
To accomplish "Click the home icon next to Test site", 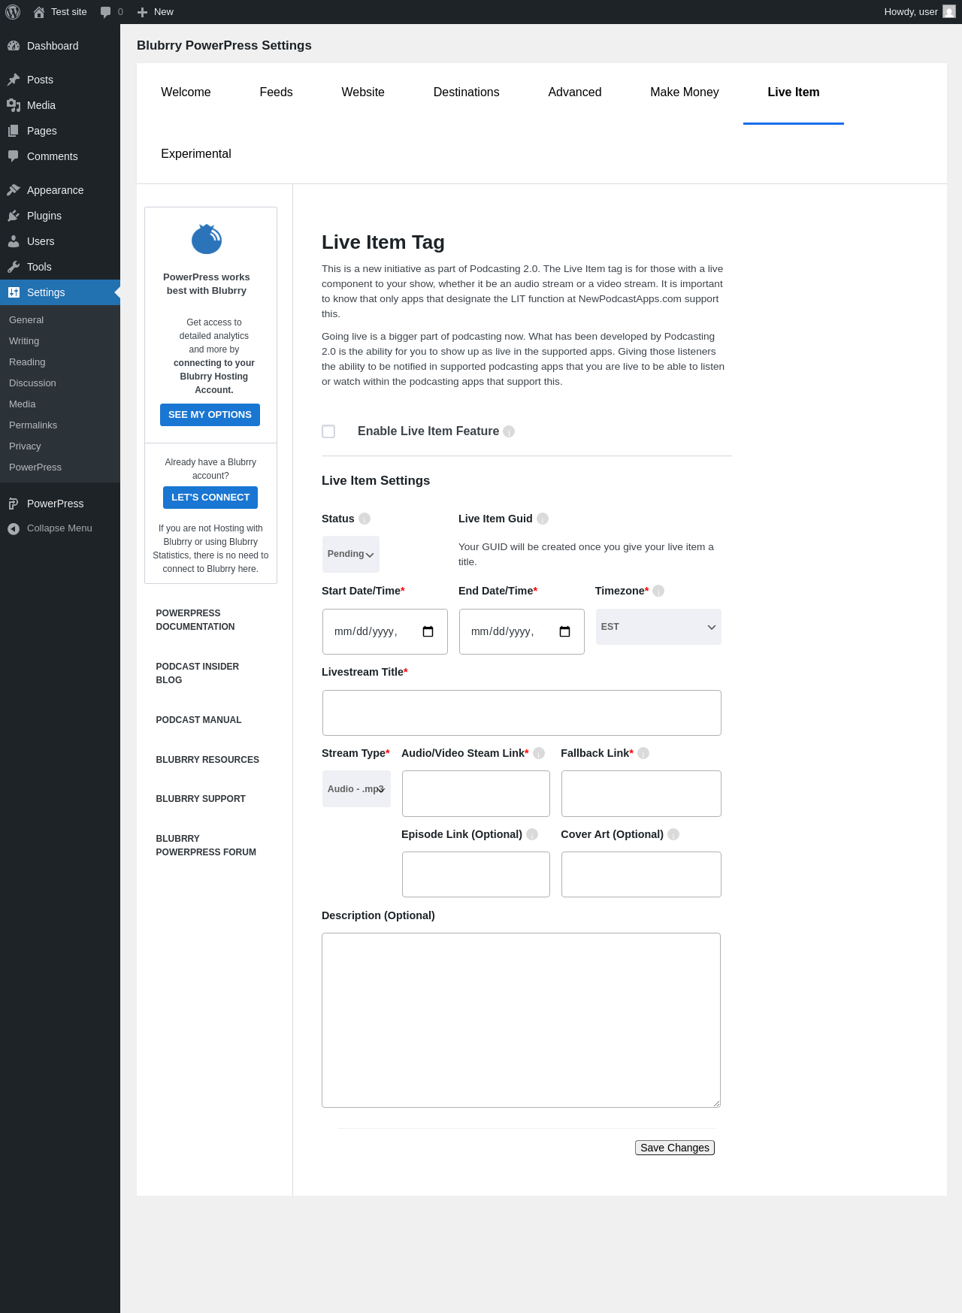I will pos(39,12).
